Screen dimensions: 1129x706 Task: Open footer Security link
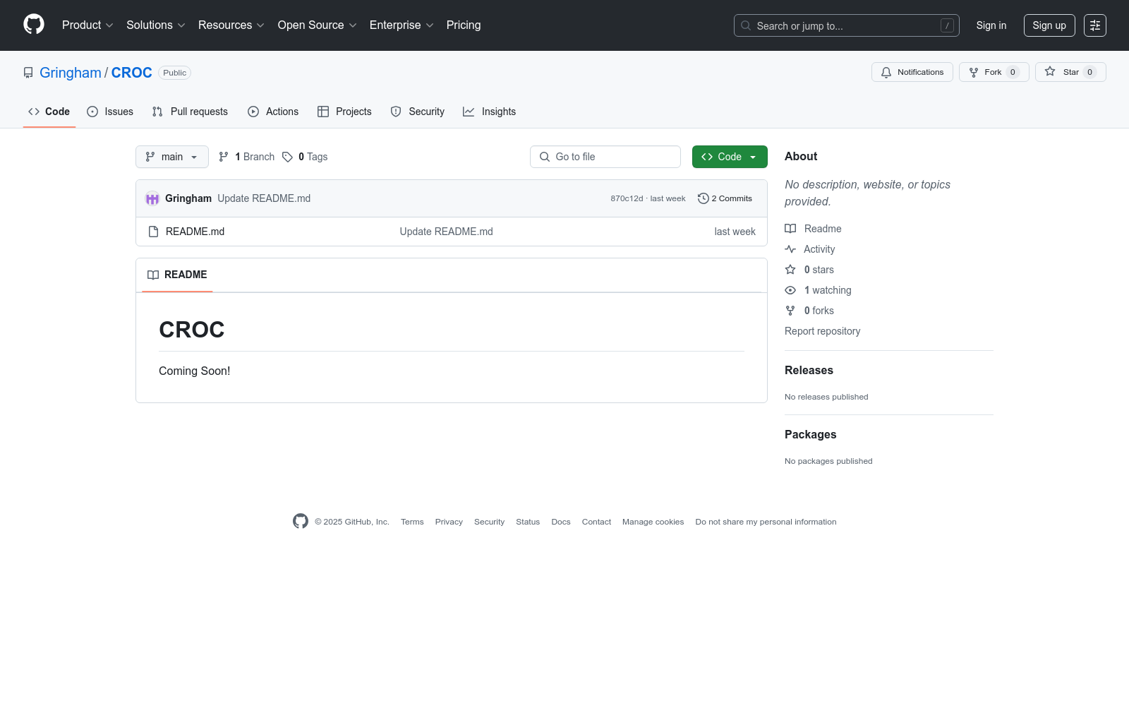pos(489,522)
